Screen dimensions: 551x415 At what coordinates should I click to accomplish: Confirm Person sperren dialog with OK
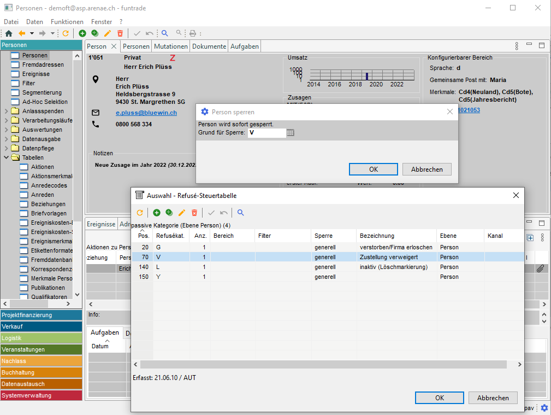[x=373, y=169]
